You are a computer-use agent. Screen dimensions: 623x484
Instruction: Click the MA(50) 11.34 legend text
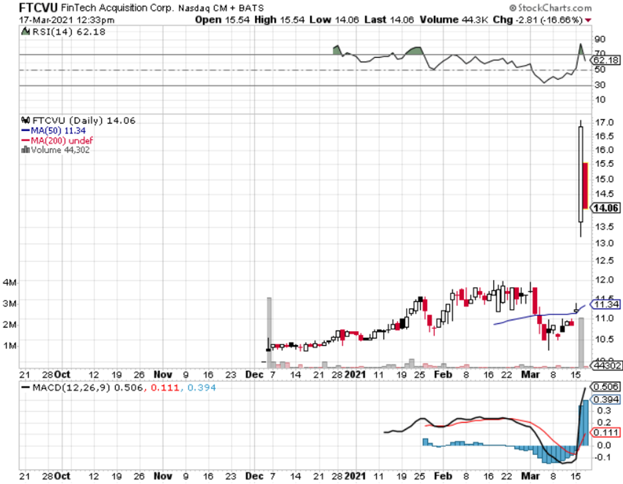click(x=58, y=130)
